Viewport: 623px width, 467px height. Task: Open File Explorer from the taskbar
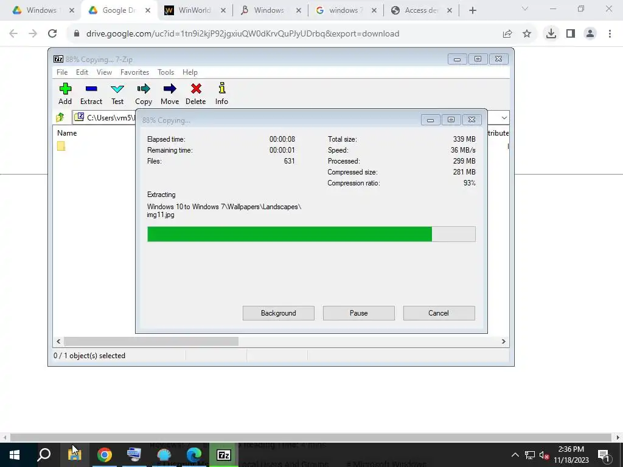tap(74, 455)
